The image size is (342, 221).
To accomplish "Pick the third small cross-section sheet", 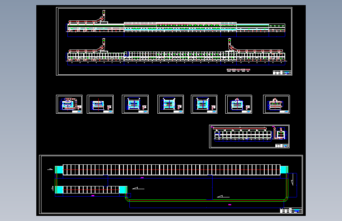I will 135,104.
